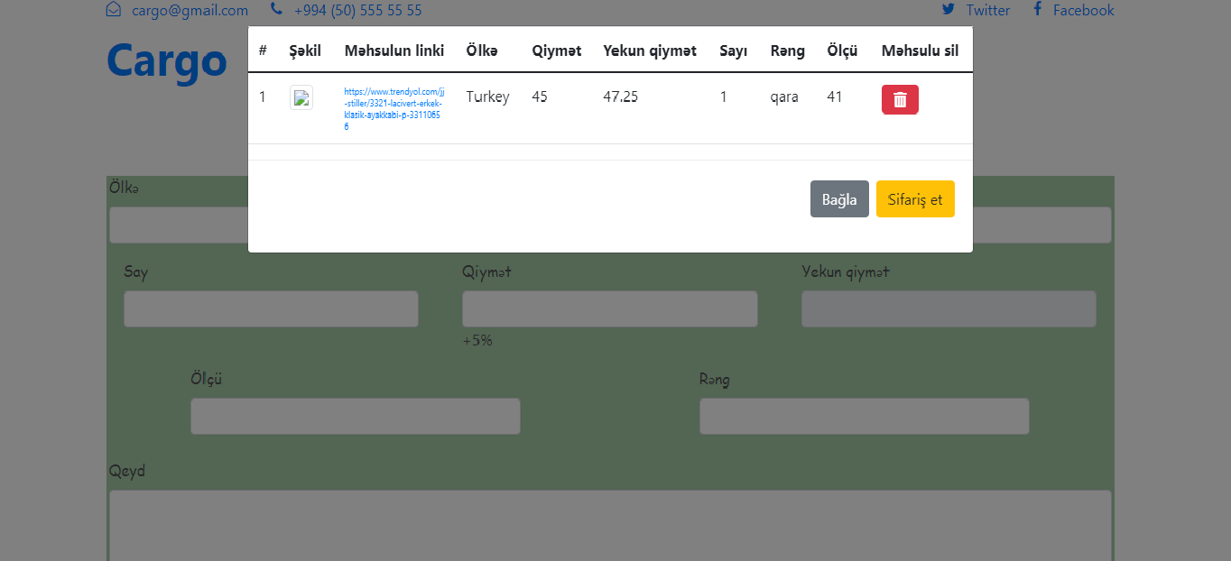Click the envelope icon beside cargo@gmail.com
The image size is (1231, 561).
click(114, 10)
